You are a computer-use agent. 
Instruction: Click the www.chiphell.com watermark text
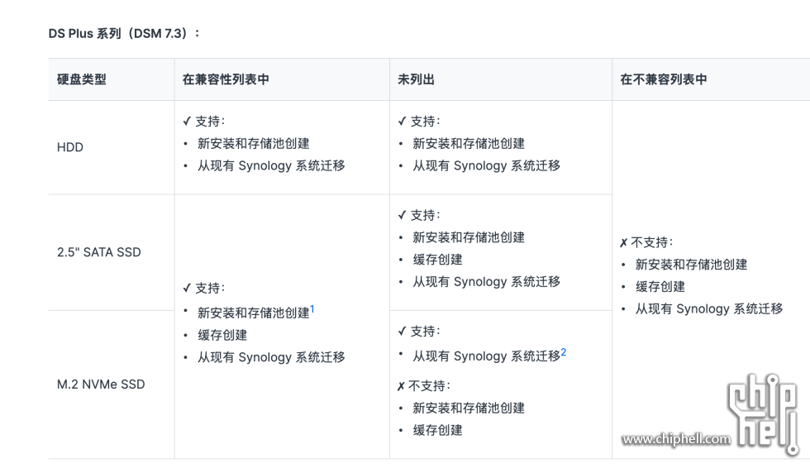(x=675, y=439)
